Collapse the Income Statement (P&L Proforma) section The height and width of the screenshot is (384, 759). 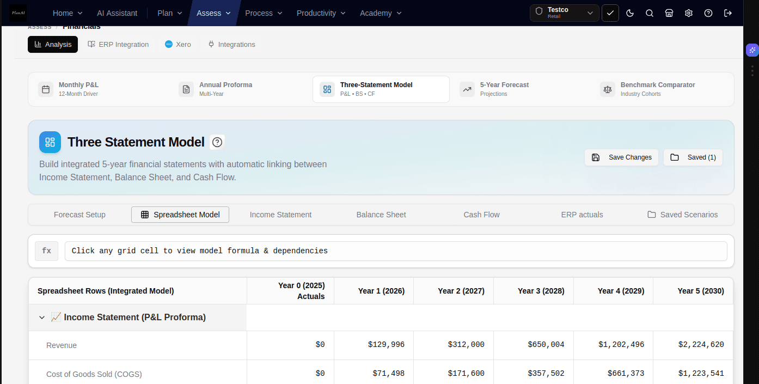tap(42, 318)
